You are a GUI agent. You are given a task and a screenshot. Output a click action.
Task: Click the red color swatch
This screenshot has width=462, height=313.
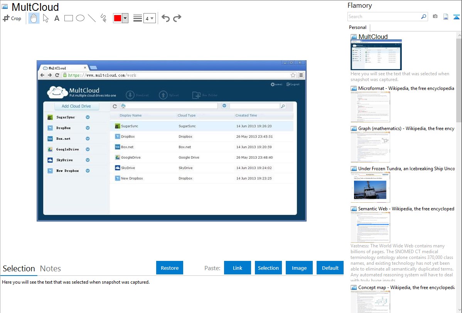coord(118,18)
